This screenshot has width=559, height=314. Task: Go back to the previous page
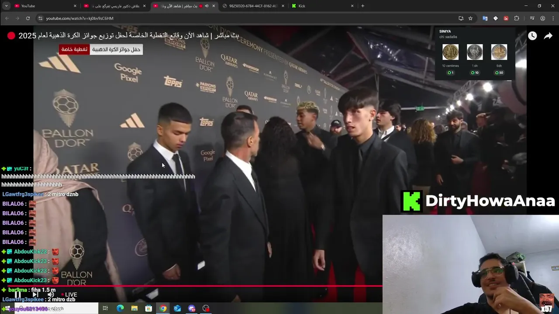coord(7,18)
